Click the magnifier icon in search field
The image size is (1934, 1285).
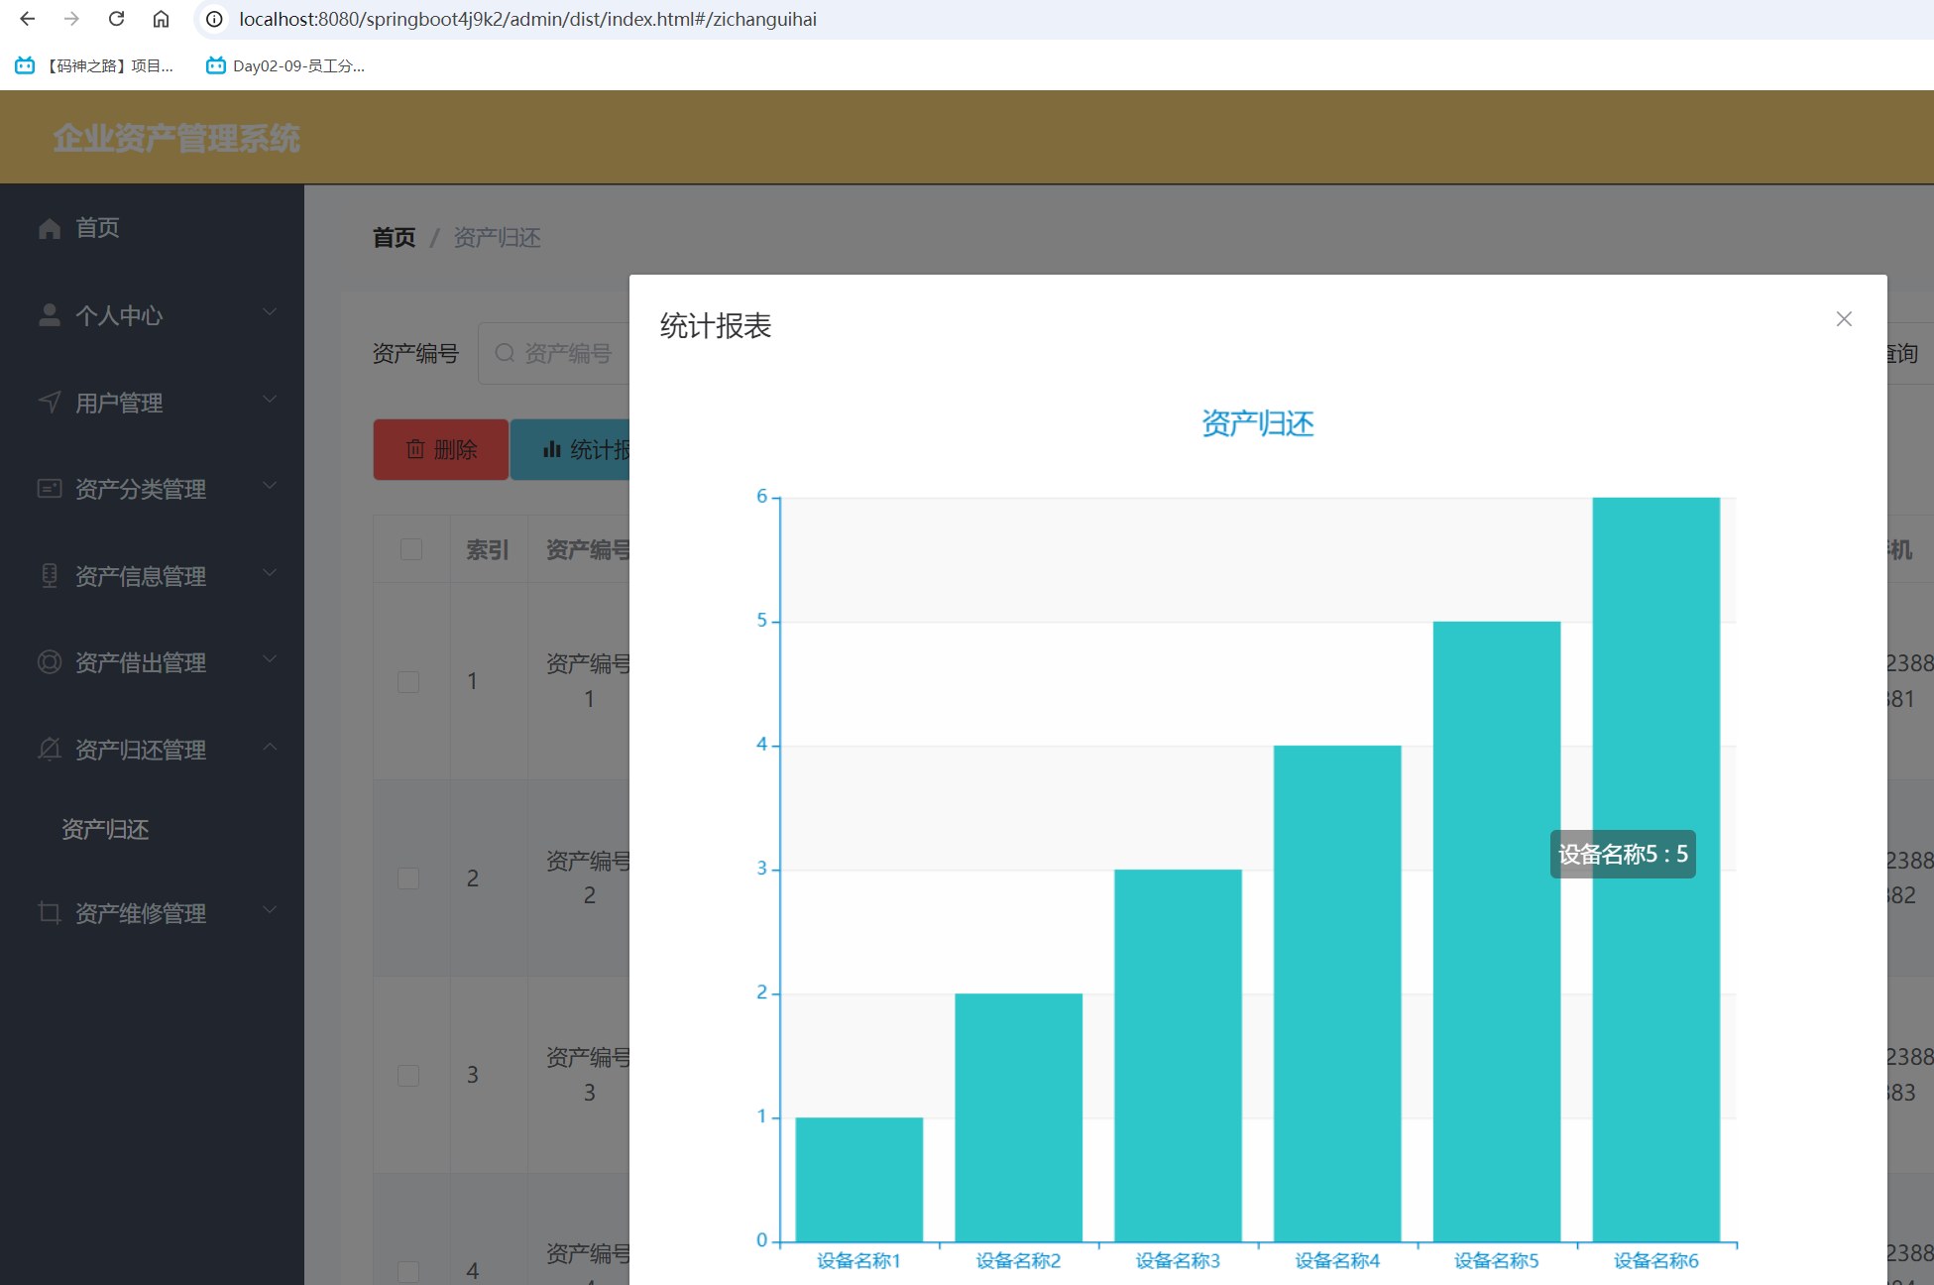tap(505, 353)
